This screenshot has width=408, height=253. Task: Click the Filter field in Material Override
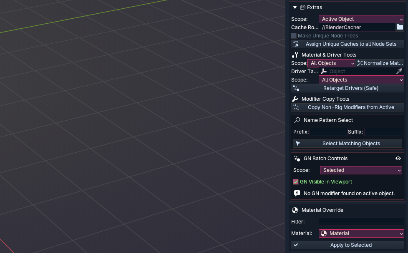pos(361,222)
